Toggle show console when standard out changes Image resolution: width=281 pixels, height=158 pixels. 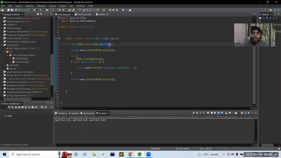219,113
